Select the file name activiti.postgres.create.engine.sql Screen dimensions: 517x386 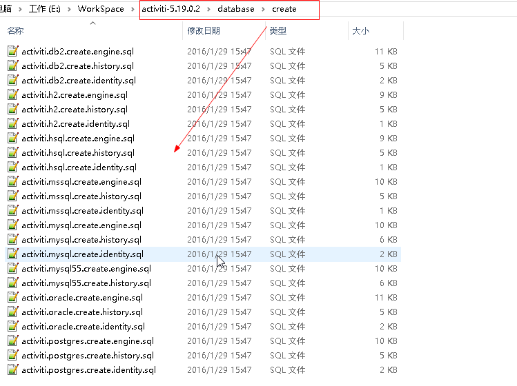[x=88, y=341]
